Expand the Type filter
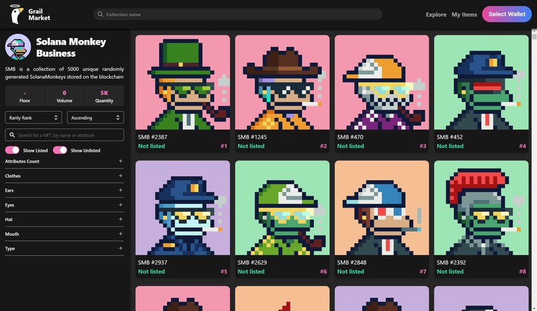This screenshot has height=311, width=537. [65, 248]
